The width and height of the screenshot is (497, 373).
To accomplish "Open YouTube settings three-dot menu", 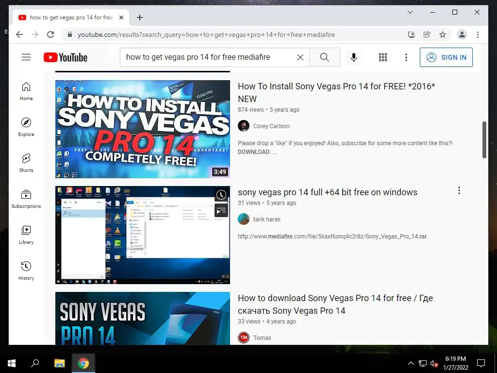I will [406, 57].
